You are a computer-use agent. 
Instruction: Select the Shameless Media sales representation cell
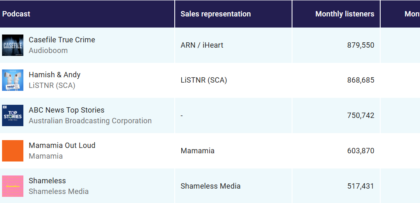point(210,186)
